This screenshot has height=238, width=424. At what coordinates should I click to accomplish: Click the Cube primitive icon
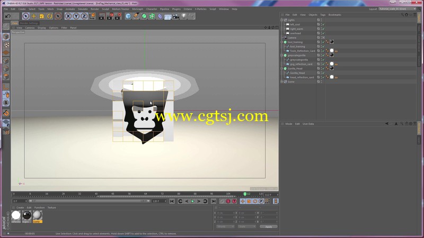coord(128,16)
